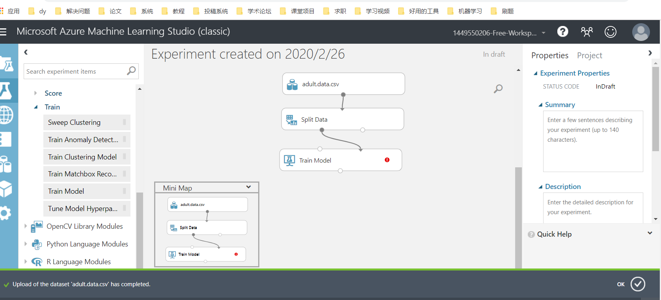
Task: Click the feedback smiley face icon
Action: [x=611, y=31]
